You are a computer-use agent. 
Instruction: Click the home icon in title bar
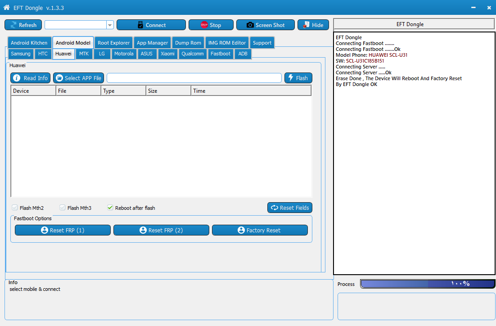tap(7, 7)
